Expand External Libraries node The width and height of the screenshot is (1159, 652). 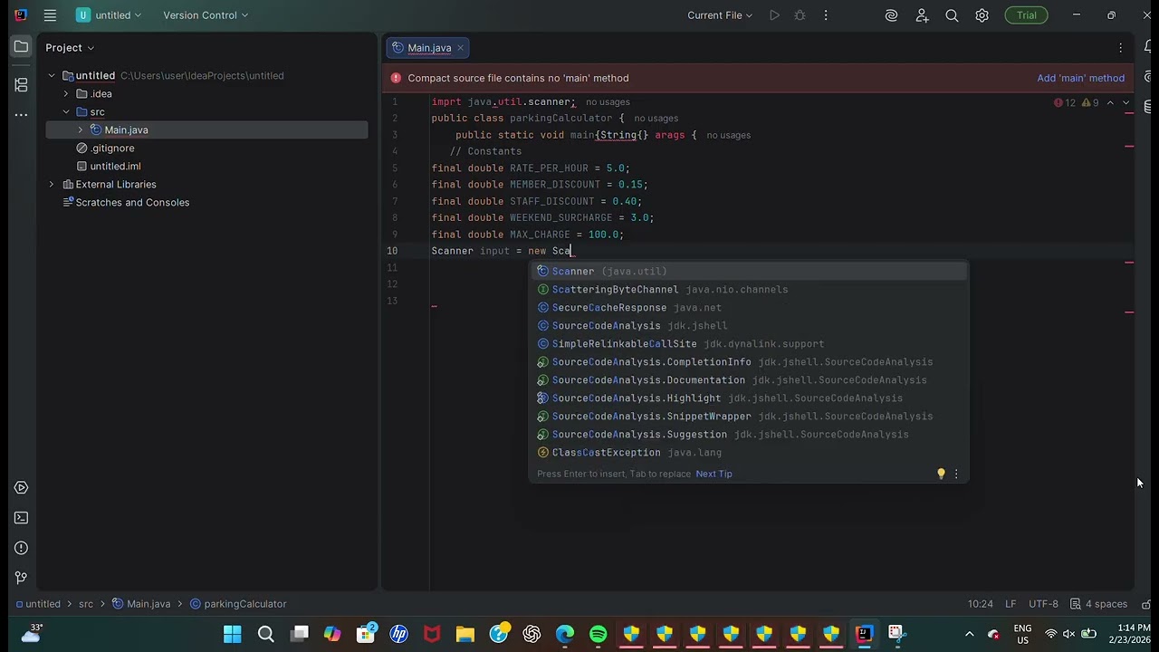(52, 185)
